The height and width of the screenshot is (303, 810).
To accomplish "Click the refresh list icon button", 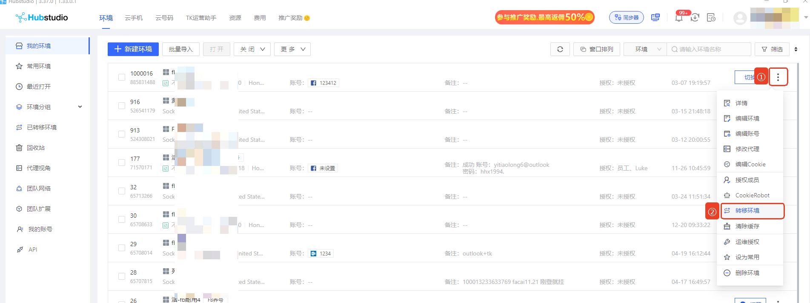I will point(560,49).
